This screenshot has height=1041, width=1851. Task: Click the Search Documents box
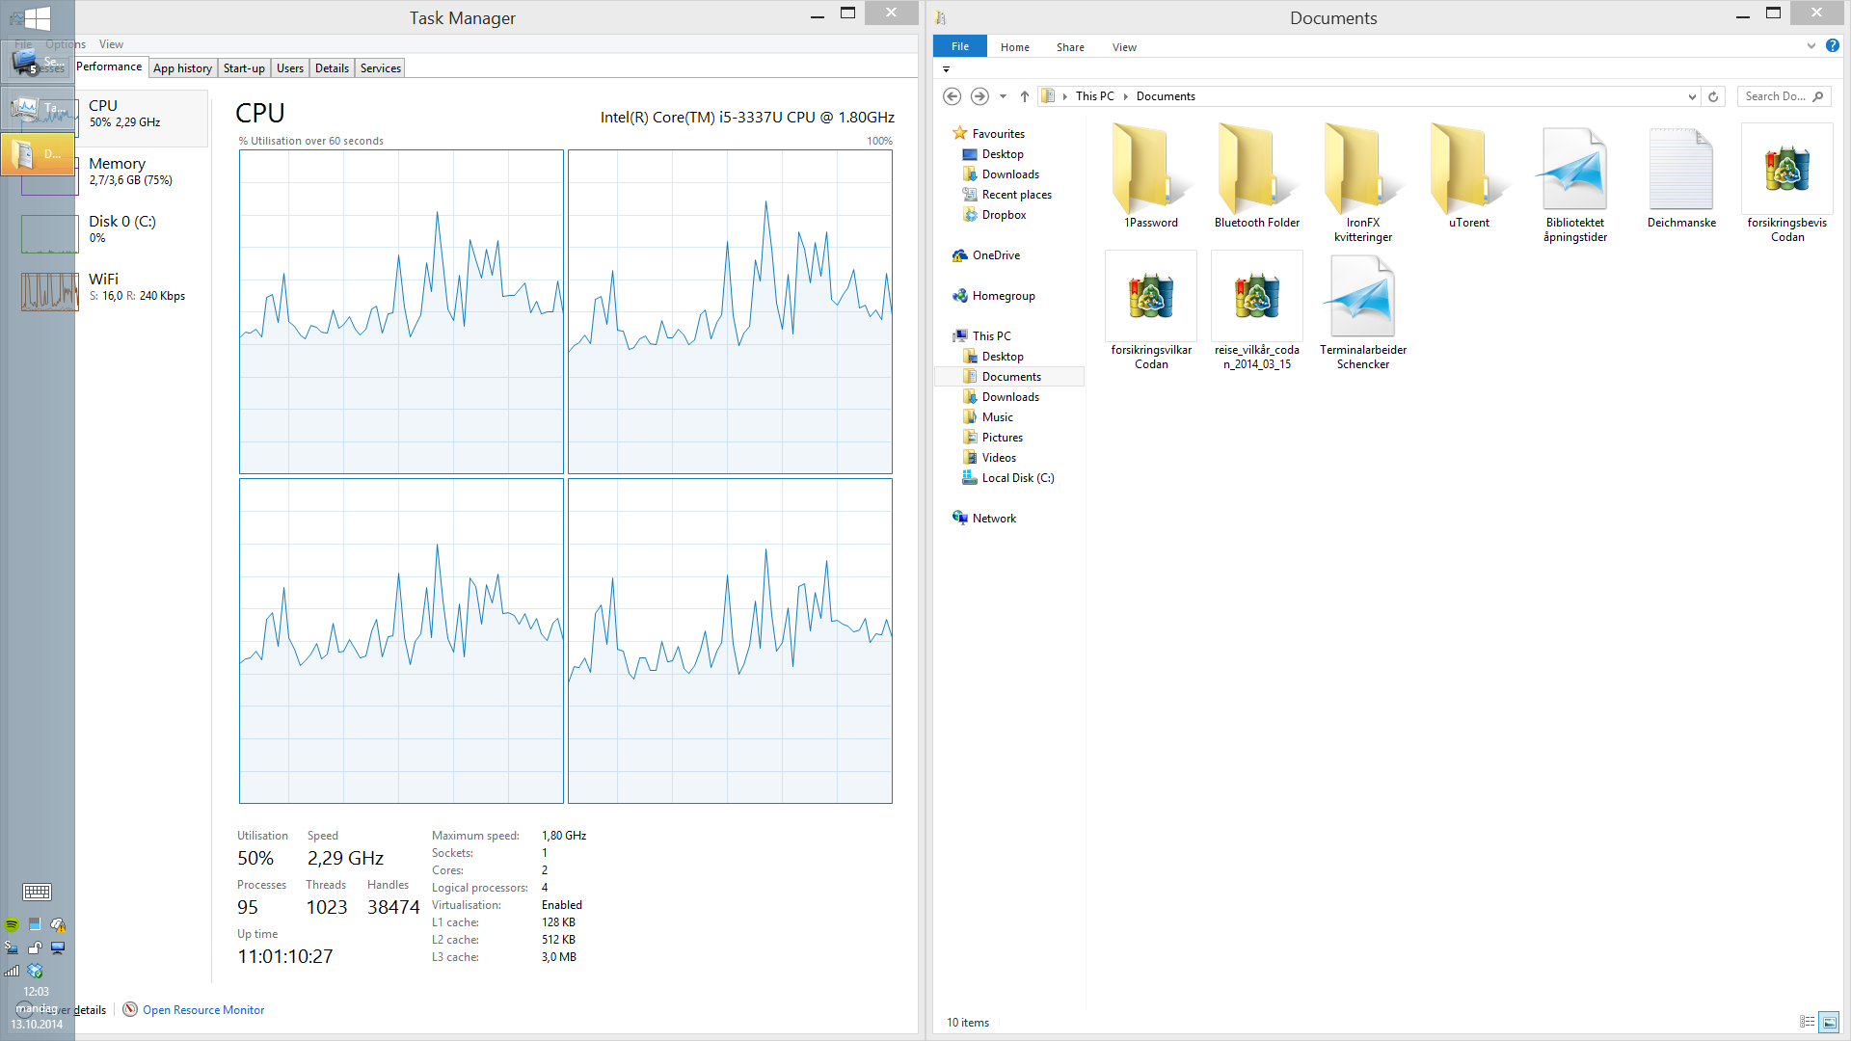[1779, 96]
